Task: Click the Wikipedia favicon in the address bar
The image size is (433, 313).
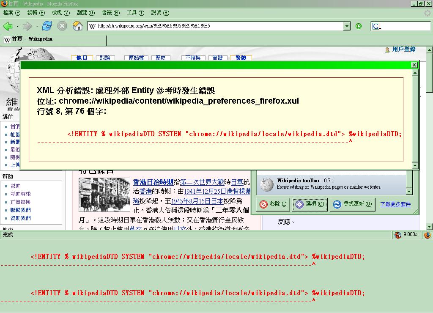Action: [x=92, y=26]
